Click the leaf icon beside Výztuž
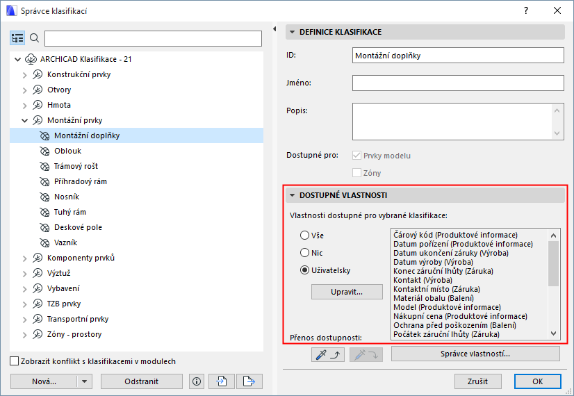The width and height of the screenshot is (574, 396). point(38,273)
